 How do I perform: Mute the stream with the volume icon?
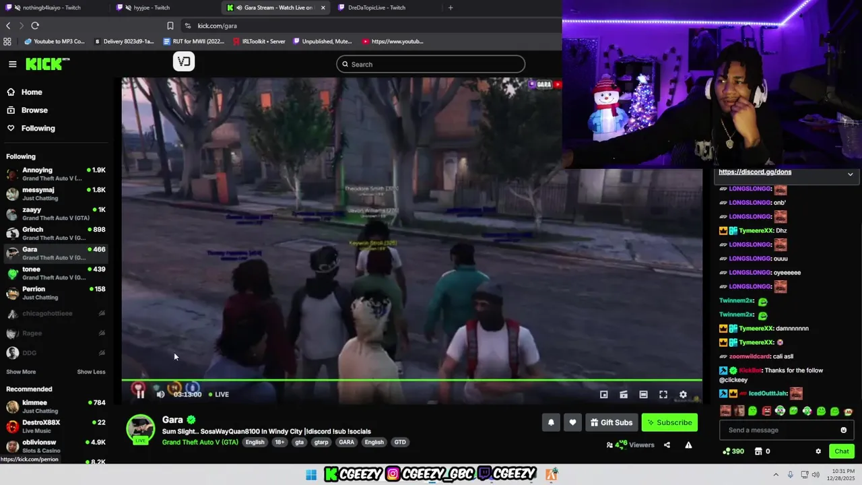point(160,394)
